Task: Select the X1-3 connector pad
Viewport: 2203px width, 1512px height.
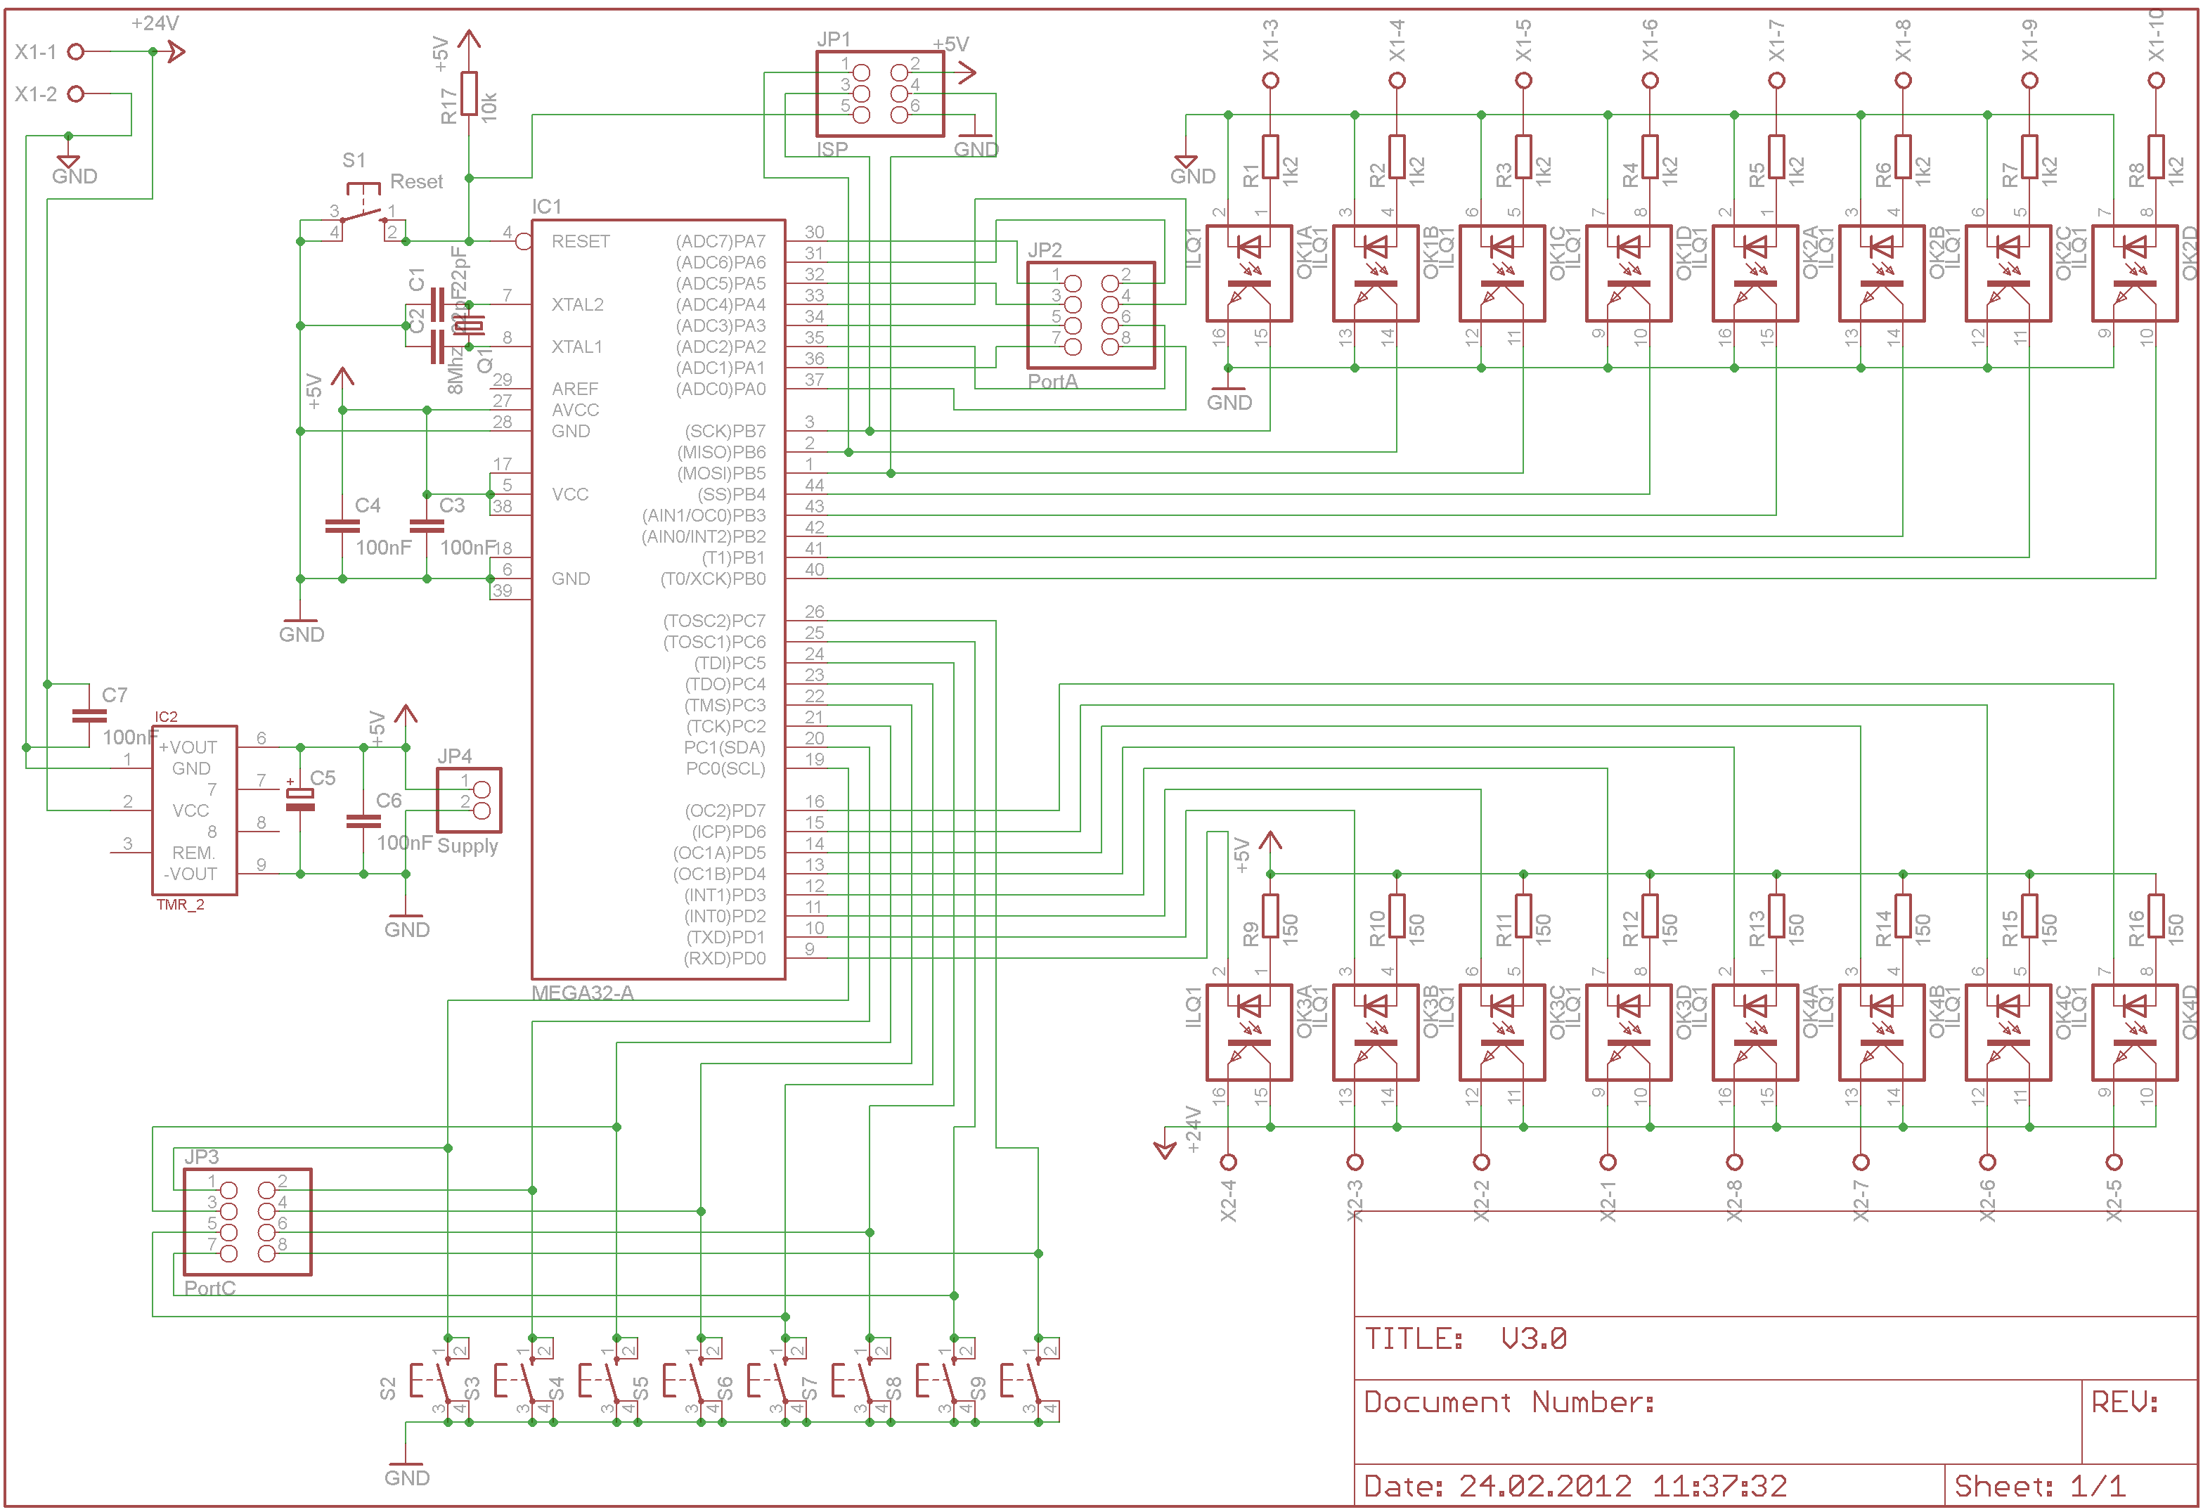Action: pyautogui.click(x=1270, y=81)
